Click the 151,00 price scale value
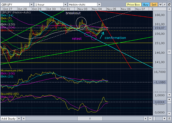This screenshot has width=172, height=123. click(x=160, y=43)
